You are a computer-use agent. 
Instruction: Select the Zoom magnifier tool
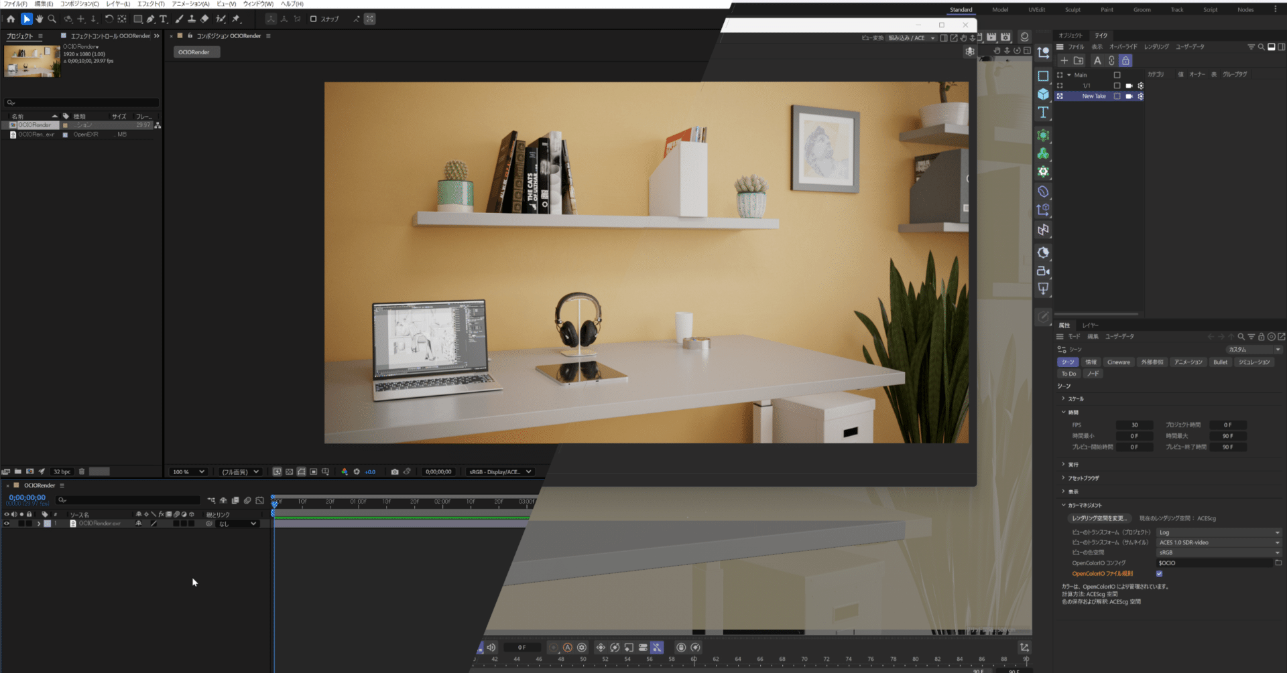coord(52,19)
